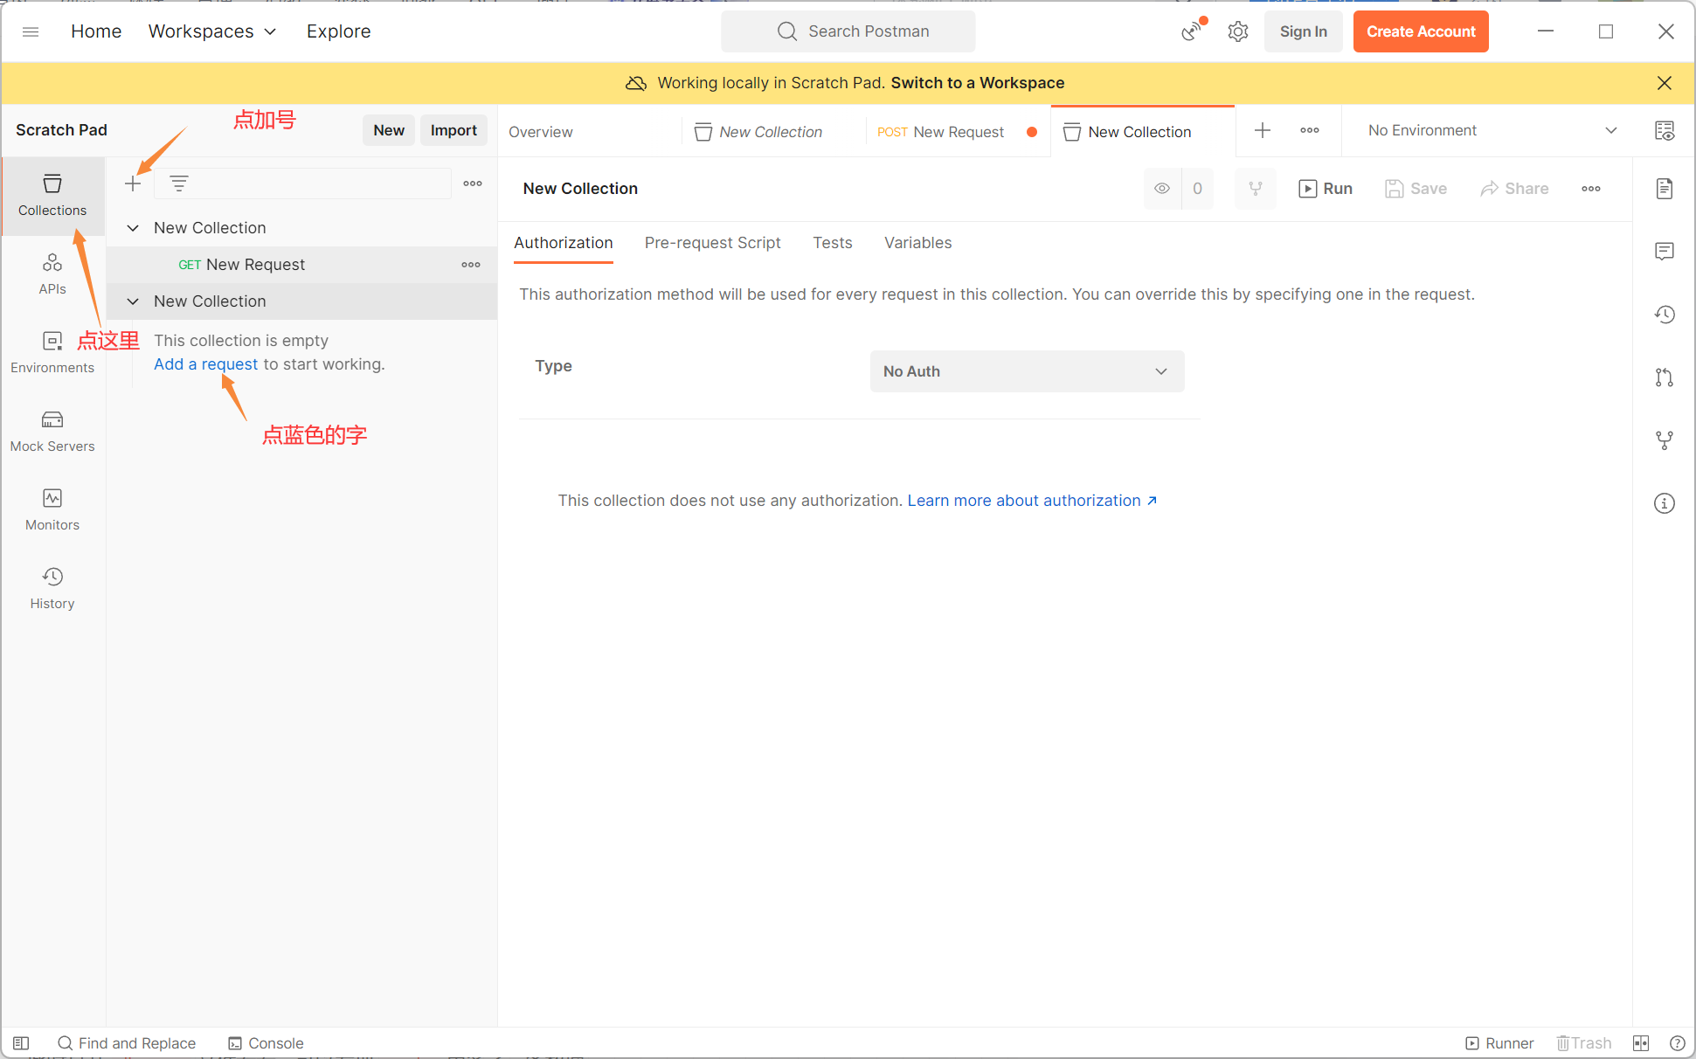The height and width of the screenshot is (1059, 1696).
Task: Open the Documentation icon in right sidebar
Action: coord(1665,189)
